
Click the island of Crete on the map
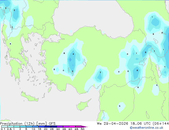point(29,97)
